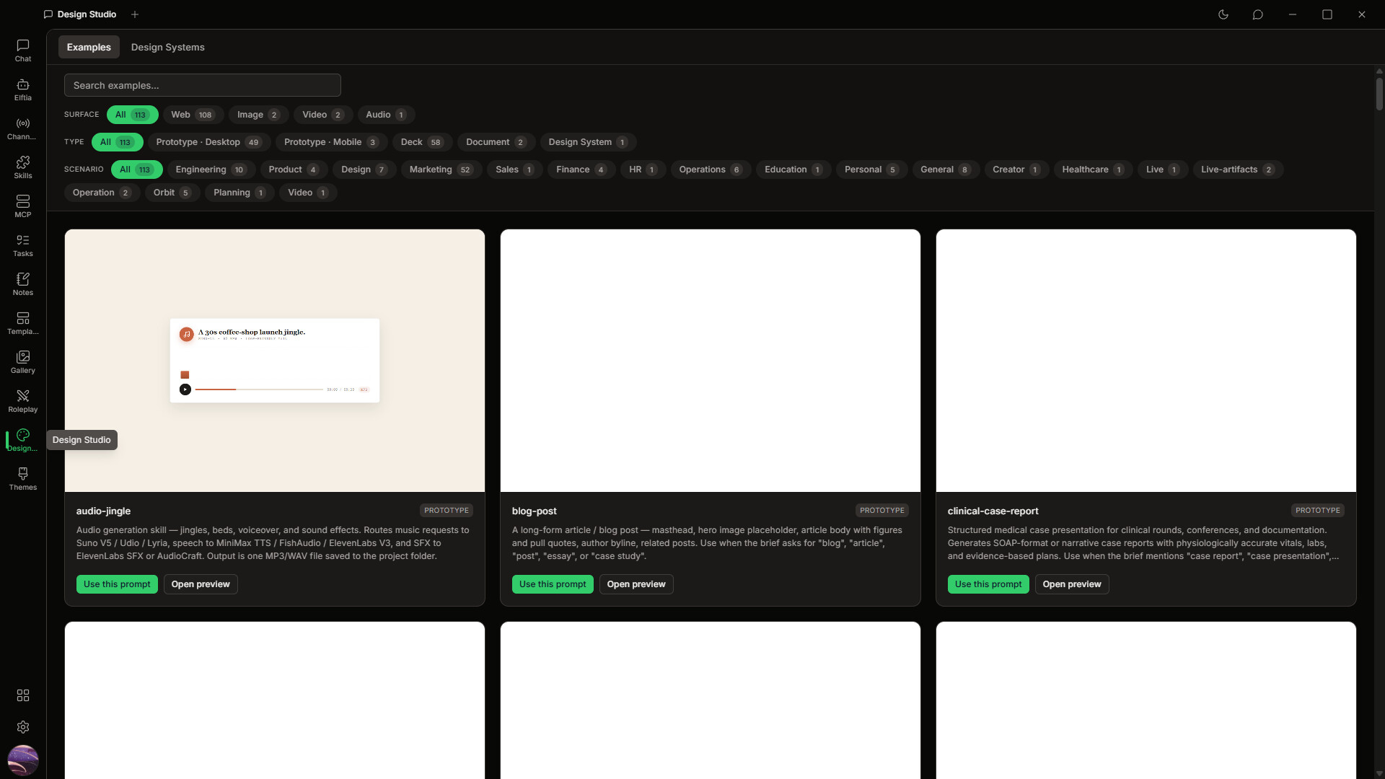Open the MCP sidebar icon
Image resolution: width=1385 pixels, height=779 pixels.
[23, 206]
